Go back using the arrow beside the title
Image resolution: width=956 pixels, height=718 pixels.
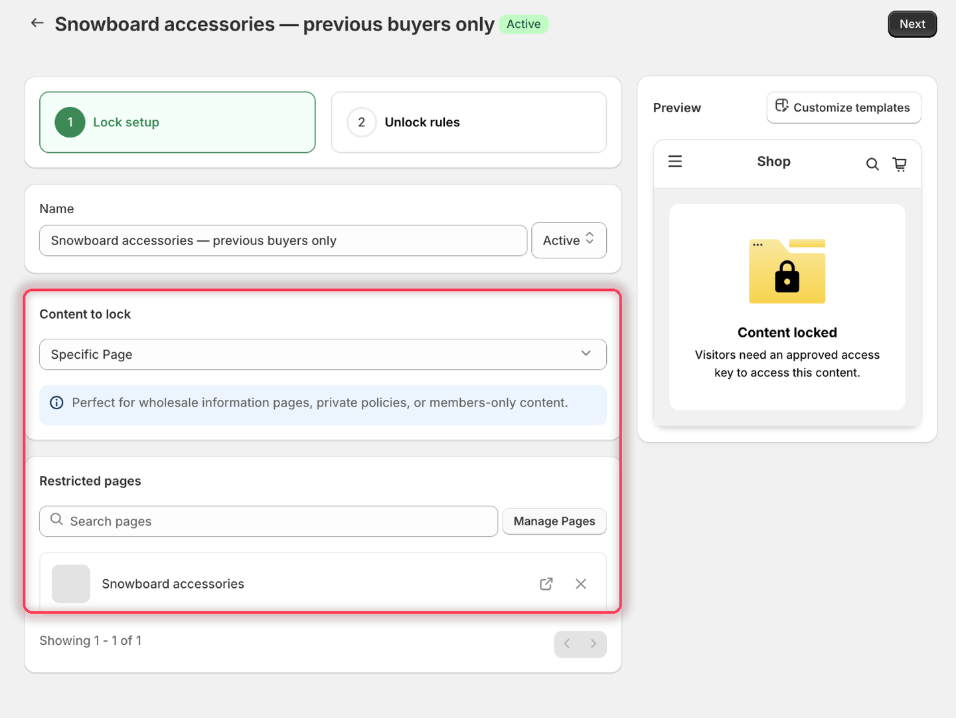(37, 23)
